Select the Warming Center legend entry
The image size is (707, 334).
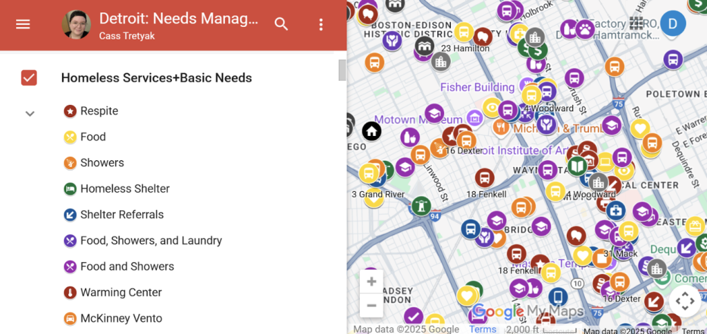121,293
